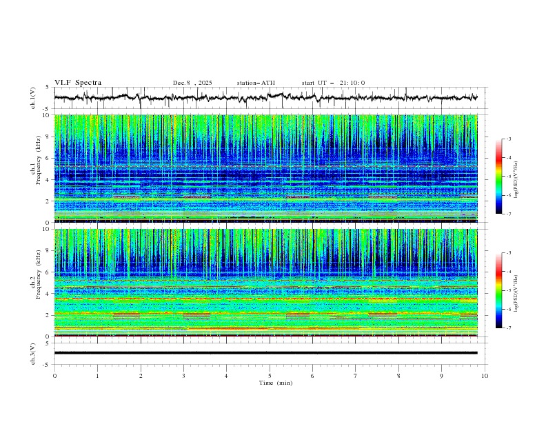This screenshot has height=422, width=546.
Task: Click the time axis tick label "3"
Action: [x=183, y=376]
